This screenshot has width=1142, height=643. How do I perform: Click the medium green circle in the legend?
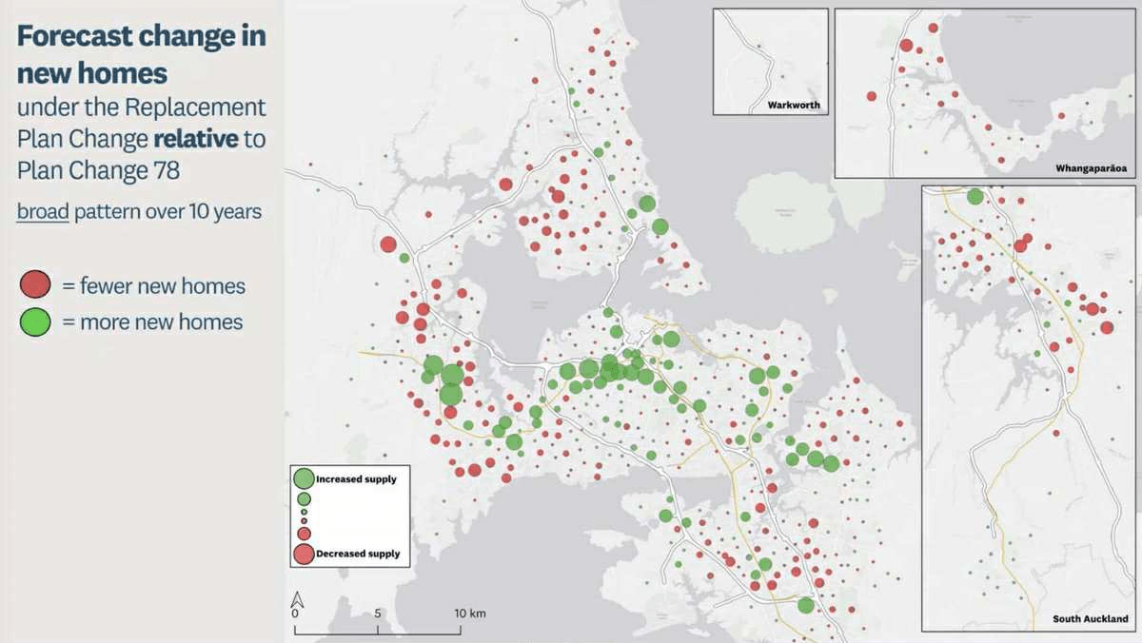(x=304, y=498)
